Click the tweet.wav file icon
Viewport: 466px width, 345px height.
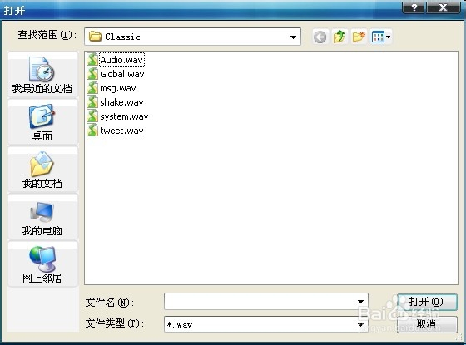(92, 131)
